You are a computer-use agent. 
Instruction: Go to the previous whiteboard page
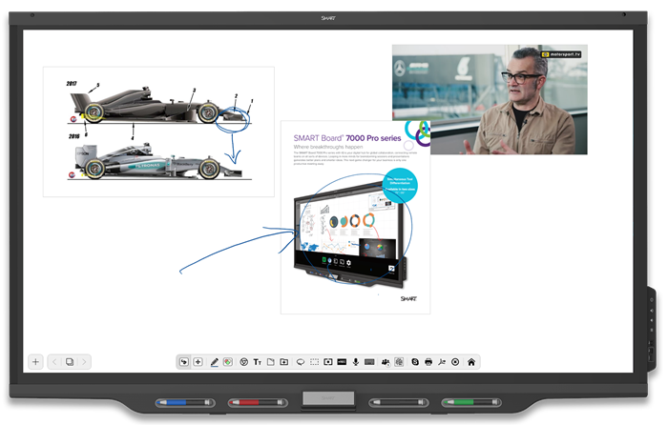55,362
